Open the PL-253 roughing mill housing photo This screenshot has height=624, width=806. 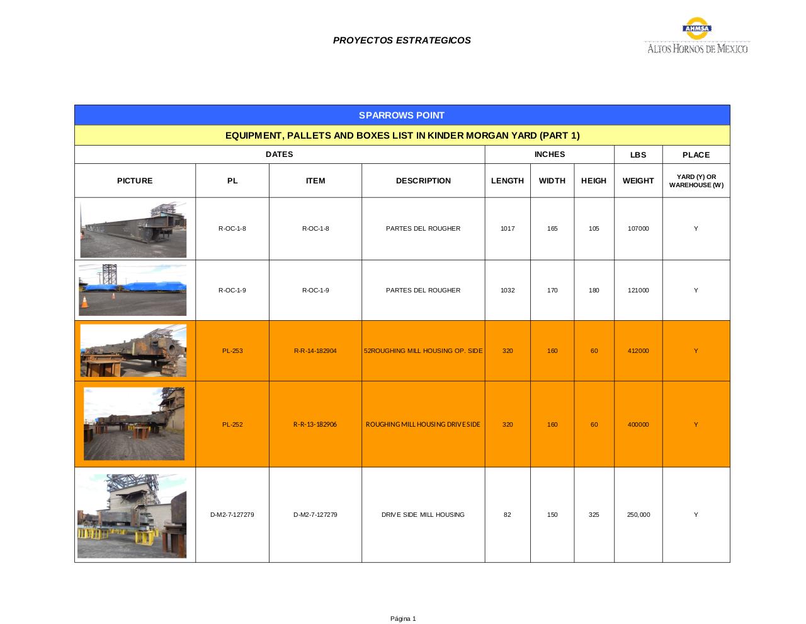tap(133, 350)
